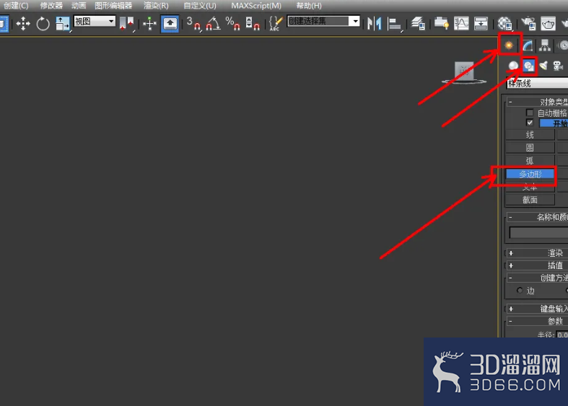Viewport: 568px width, 406px height.
Task: Toggle keyboard shortcut override button
Action: (170, 24)
